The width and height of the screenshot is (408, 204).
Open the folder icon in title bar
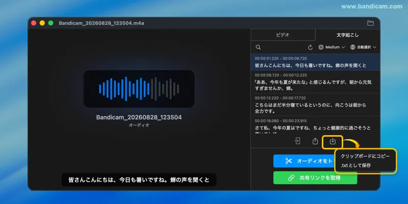click(370, 23)
